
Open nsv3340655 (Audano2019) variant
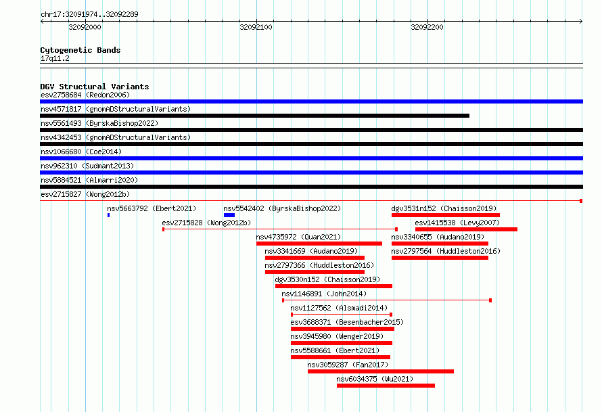(x=438, y=237)
